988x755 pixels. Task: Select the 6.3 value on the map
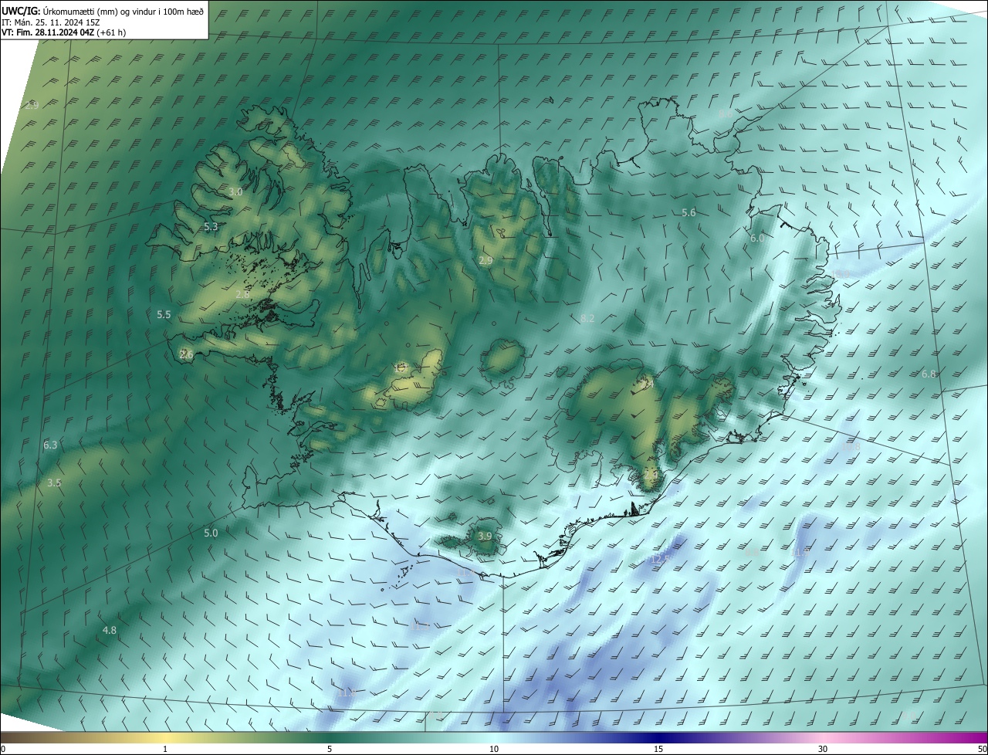point(50,445)
